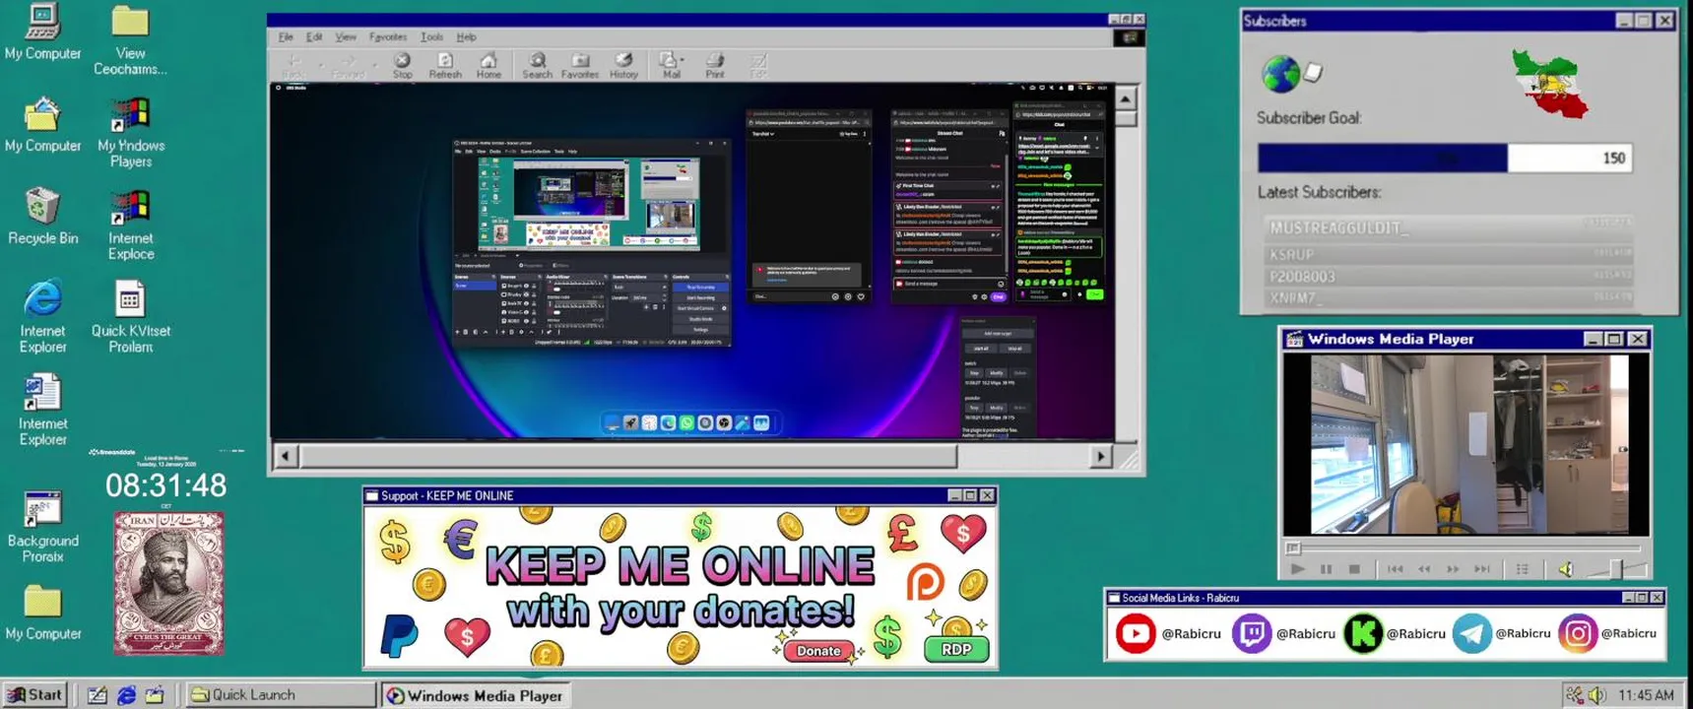This screenshot has width=1693, height=709.
Task: Click the Print toolbar icon
Action: pyautogui.click(x=715, y=66)
